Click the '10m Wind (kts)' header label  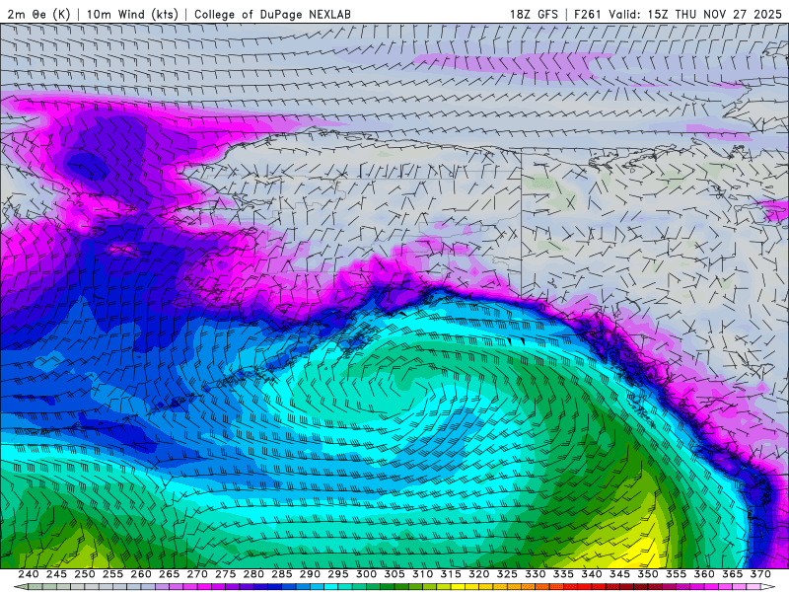click(133, 14)
